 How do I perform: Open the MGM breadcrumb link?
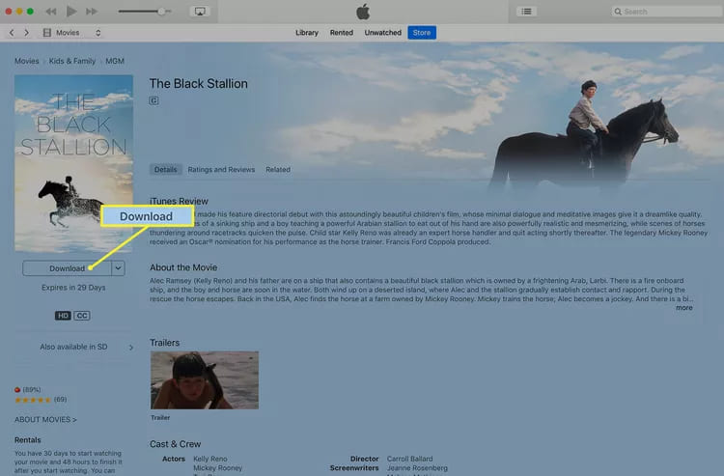coord(115,61)
